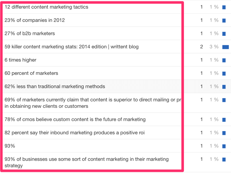Screen dimensions: 231x173
Task: Click 1 % value in 60 percent of marketers row
Action: (x=214, y=73)
